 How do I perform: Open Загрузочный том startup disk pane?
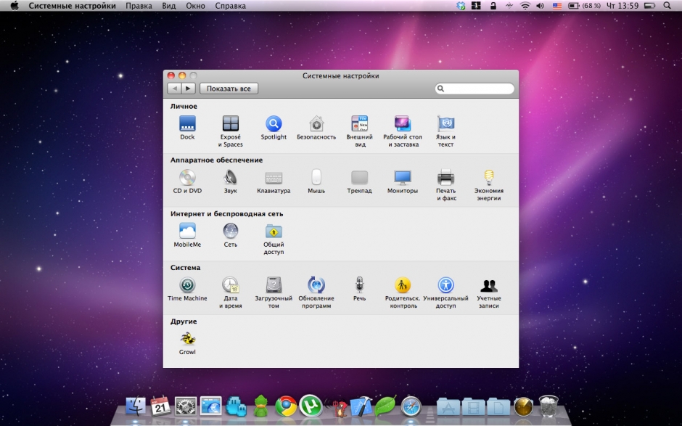point(274,292)
